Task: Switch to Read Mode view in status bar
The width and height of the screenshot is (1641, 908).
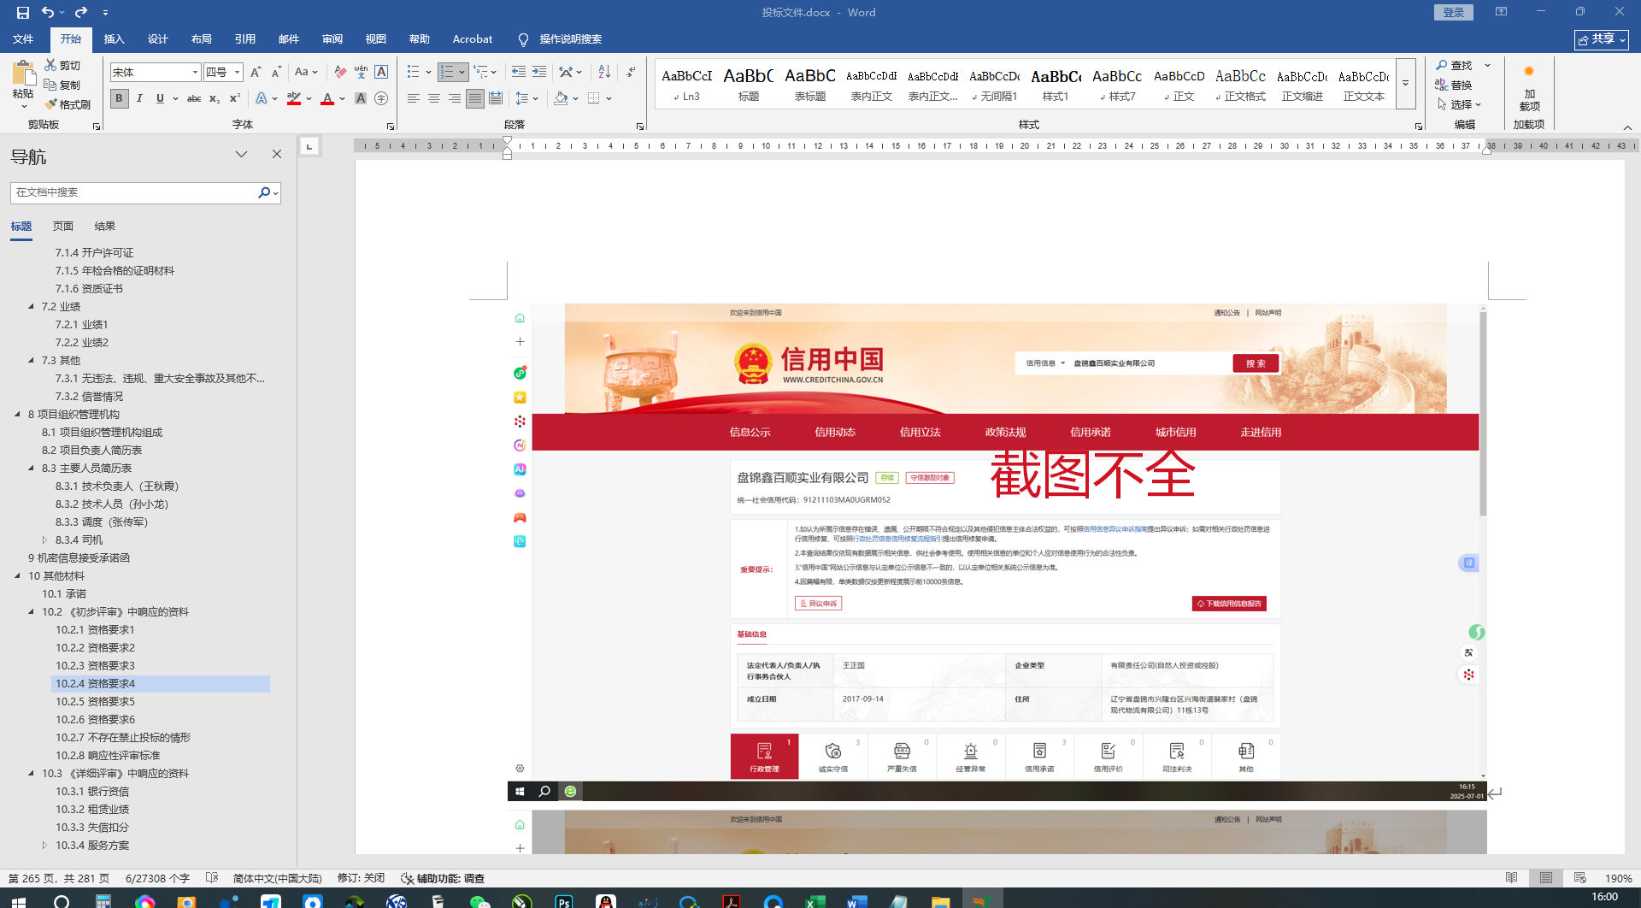Action: (1512, 878)
